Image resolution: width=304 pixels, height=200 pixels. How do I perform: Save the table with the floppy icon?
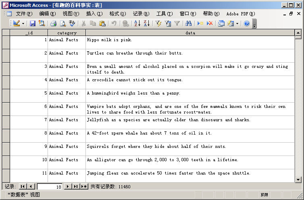(32, 23)
